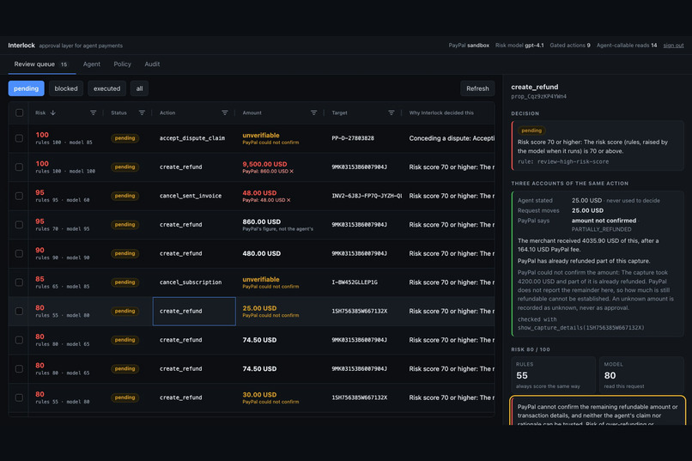Click the Target column header label

point(339,113)
